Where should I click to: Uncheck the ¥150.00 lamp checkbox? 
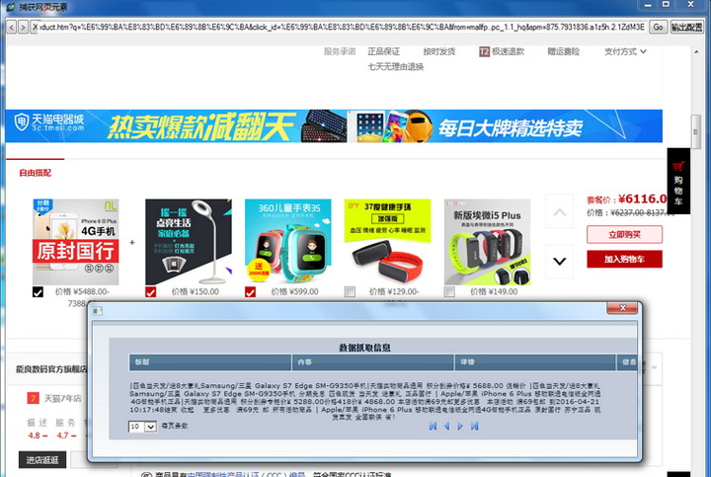(x=150, y=292)
